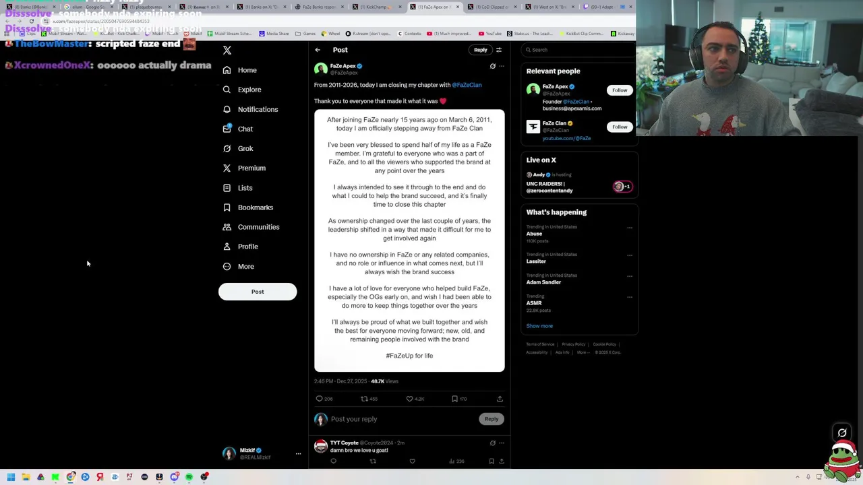Open the three-dot menu on FaZe Apex's post
The height and width of the screenshot is (485, 863).
point(502,66)
